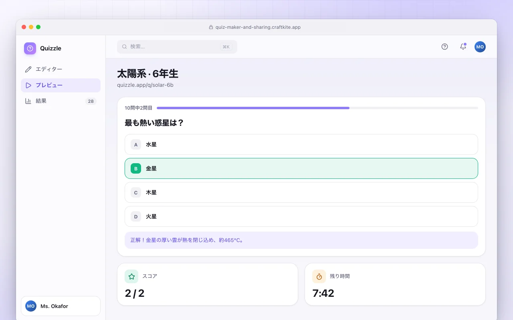The width and height of the screenshot is (513, 320).
Task: Click the quiz progress bar
Action: click(x=317, y=108)
